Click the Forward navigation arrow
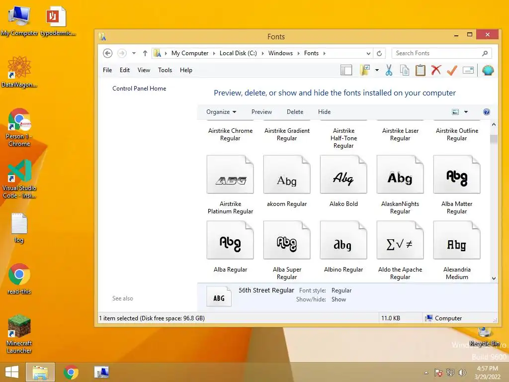This screenshot has width=509, height=382. pyautogui.click(x=122, y=53)
